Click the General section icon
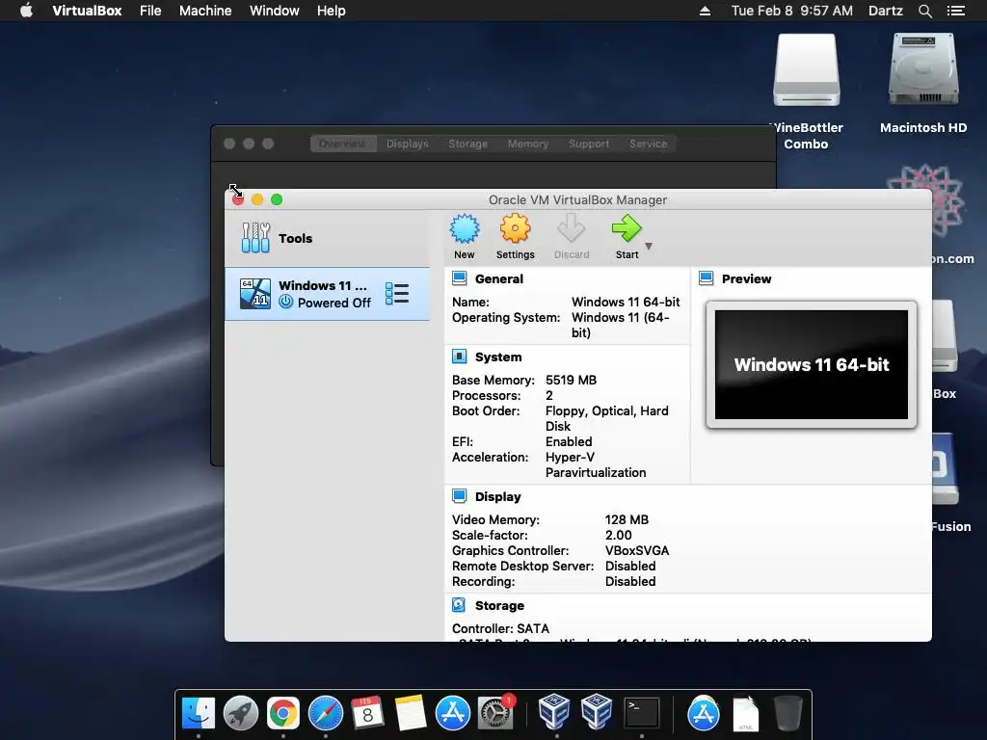Screen dimensions: 987x740 pos(460,278)
